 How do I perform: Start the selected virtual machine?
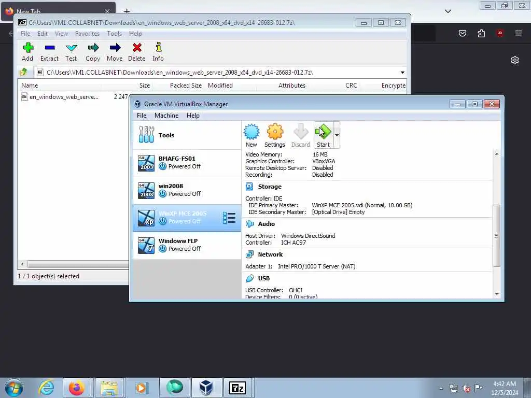[323, 135]
